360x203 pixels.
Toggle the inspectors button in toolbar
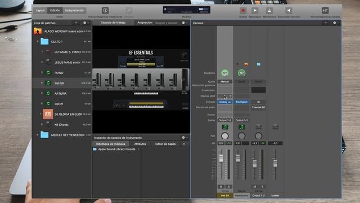pyautogui.click(x=105, y=10)
